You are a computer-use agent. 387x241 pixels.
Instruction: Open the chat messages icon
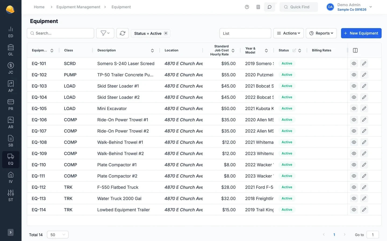click(x=270, y=7)
